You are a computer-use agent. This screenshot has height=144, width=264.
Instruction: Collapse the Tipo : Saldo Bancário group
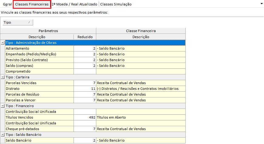click(3, 135)
